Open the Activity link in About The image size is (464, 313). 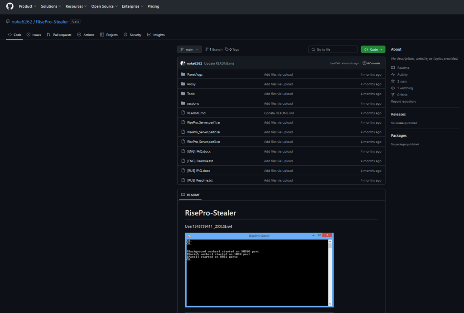click(x=399, y=75)
